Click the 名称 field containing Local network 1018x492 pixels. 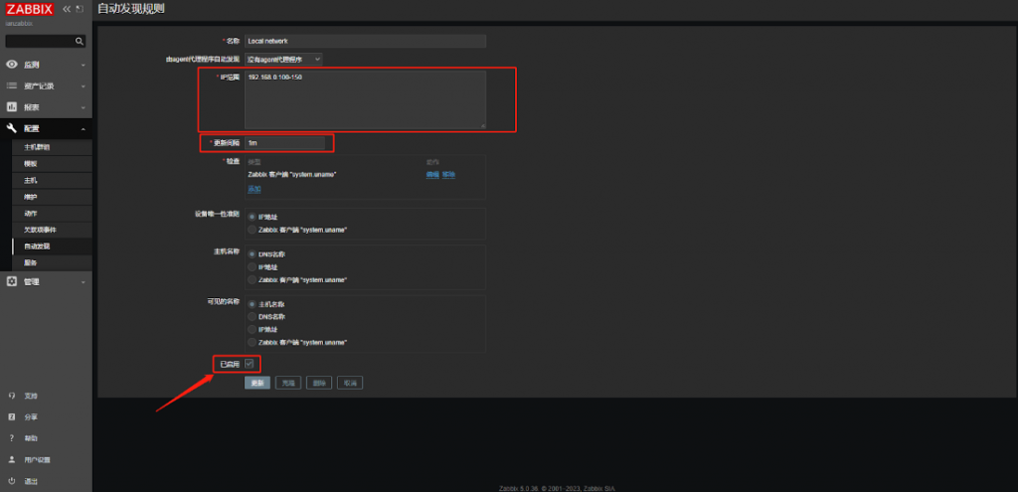366,41
